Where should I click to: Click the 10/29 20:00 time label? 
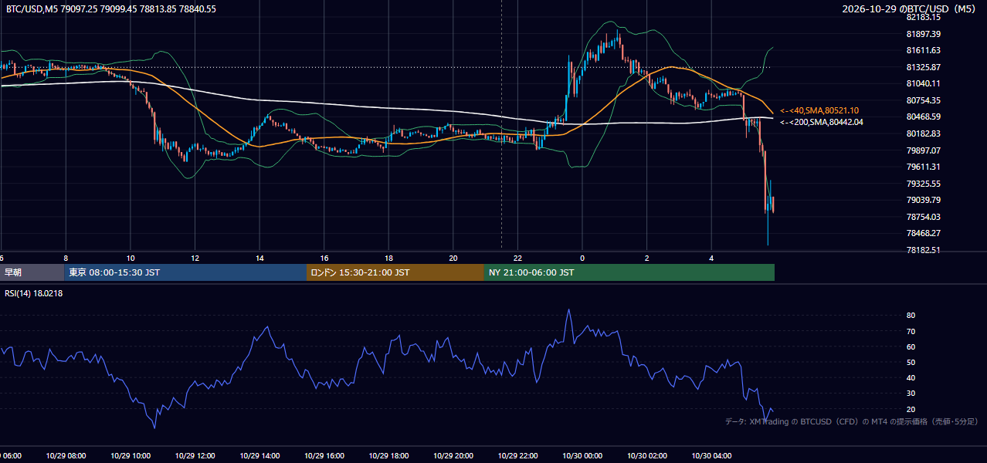(453, 456)
